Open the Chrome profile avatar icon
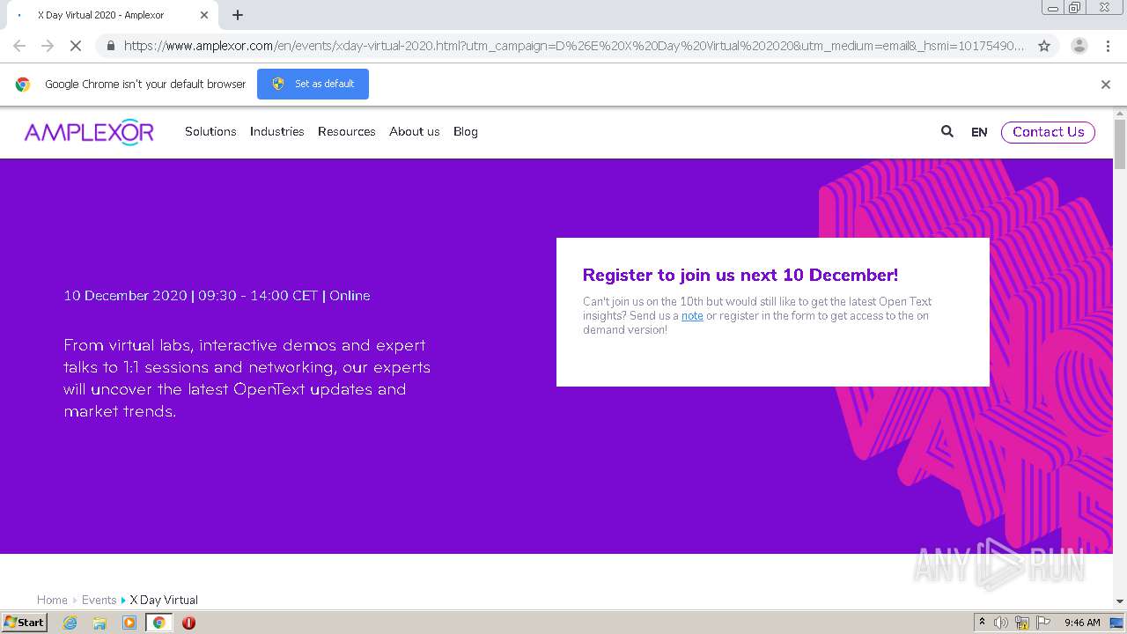 pos(1079,46)
